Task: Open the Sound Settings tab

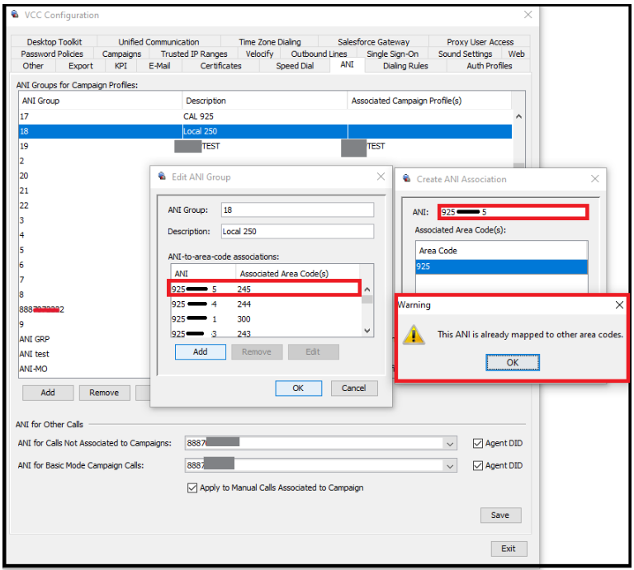Action: 465,54
